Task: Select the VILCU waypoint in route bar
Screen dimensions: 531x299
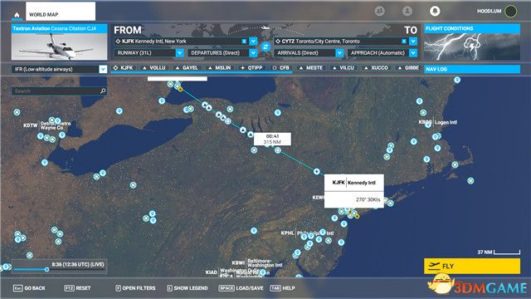Action: pos(343,68)
